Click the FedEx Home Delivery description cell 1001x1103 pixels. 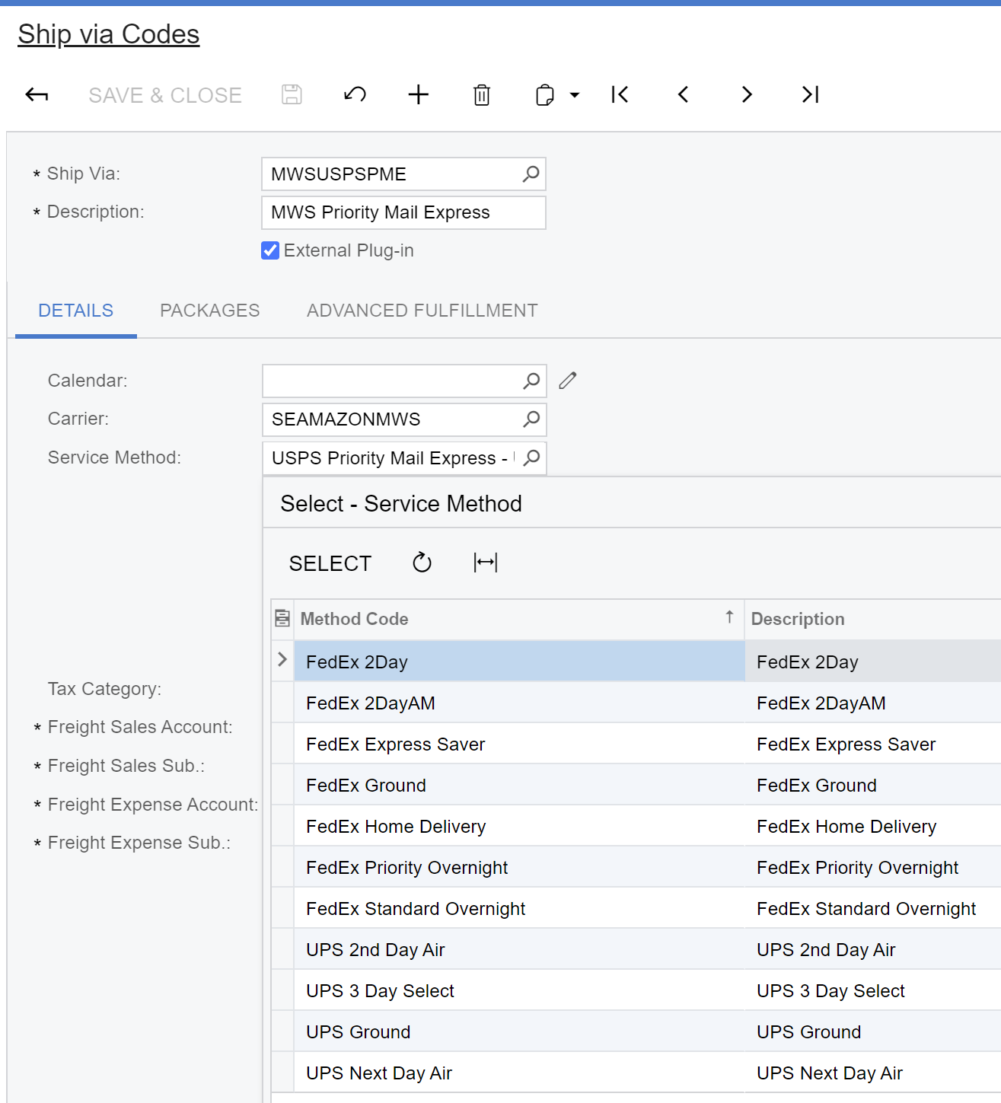pos(873,826)
